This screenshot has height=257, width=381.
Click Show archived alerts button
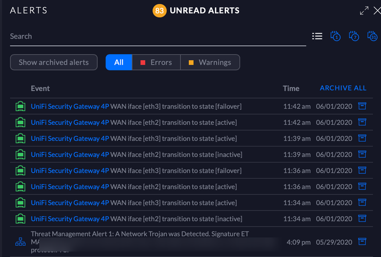click(54, 62)
